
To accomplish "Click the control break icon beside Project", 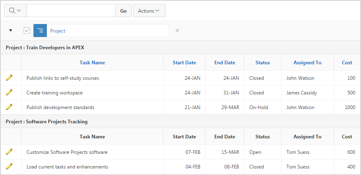I will coord(40,31).
